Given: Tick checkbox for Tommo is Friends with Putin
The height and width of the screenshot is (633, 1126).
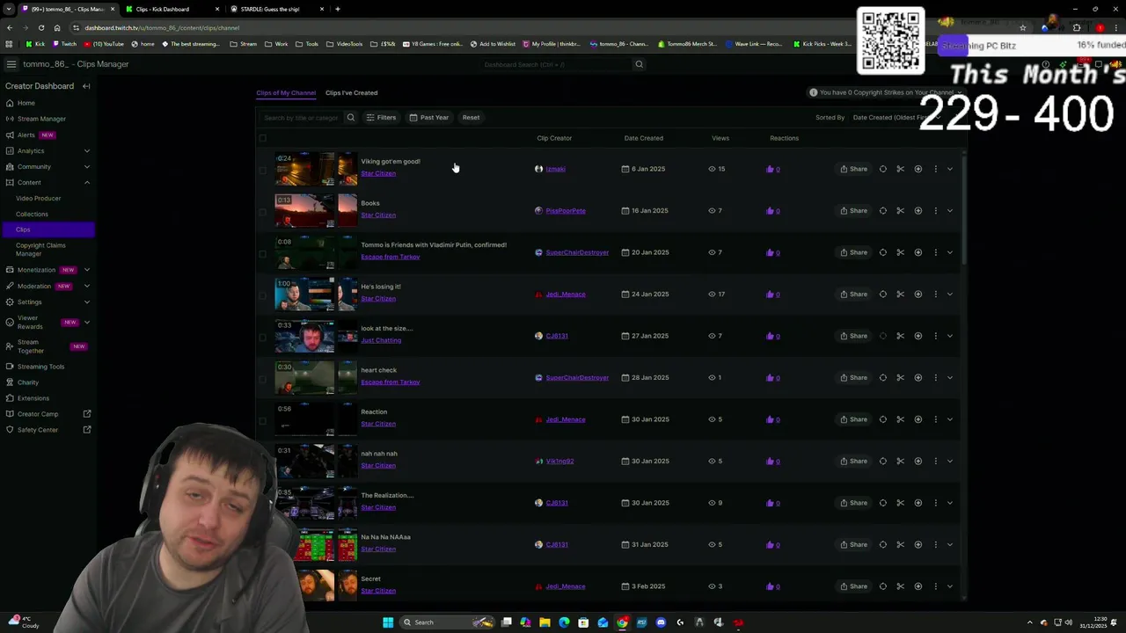Looking at the screenshot, I should [262, 253].
